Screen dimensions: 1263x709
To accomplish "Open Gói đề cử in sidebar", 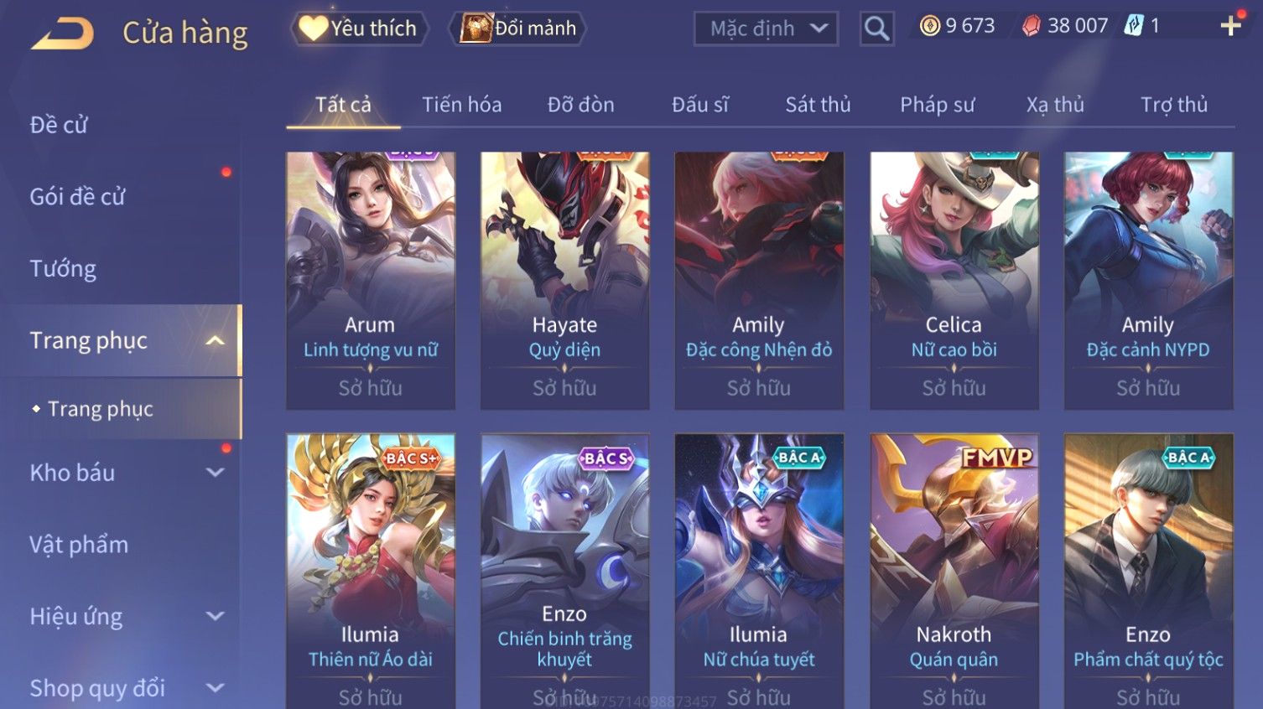I will coord(77,197).
